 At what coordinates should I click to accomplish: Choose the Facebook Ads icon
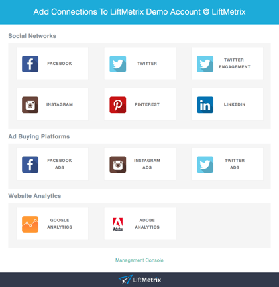point(30,165)
